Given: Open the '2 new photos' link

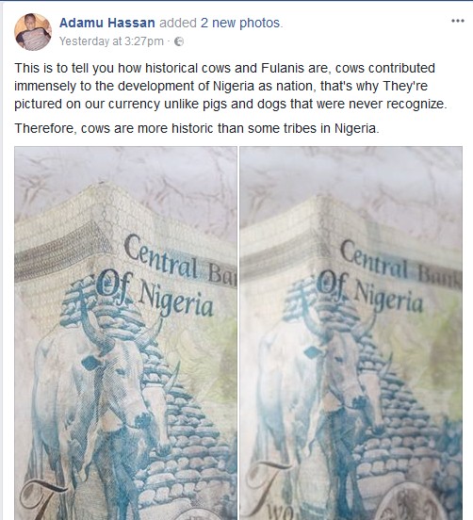Looking at the screenshot, I should [240, 23].
